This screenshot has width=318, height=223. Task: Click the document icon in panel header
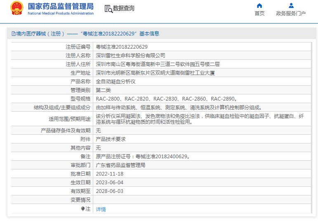point(13,34)
